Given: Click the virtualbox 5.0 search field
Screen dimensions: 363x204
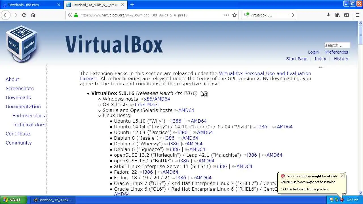Looking at the screenshot, I should click(x=269, y=15).
